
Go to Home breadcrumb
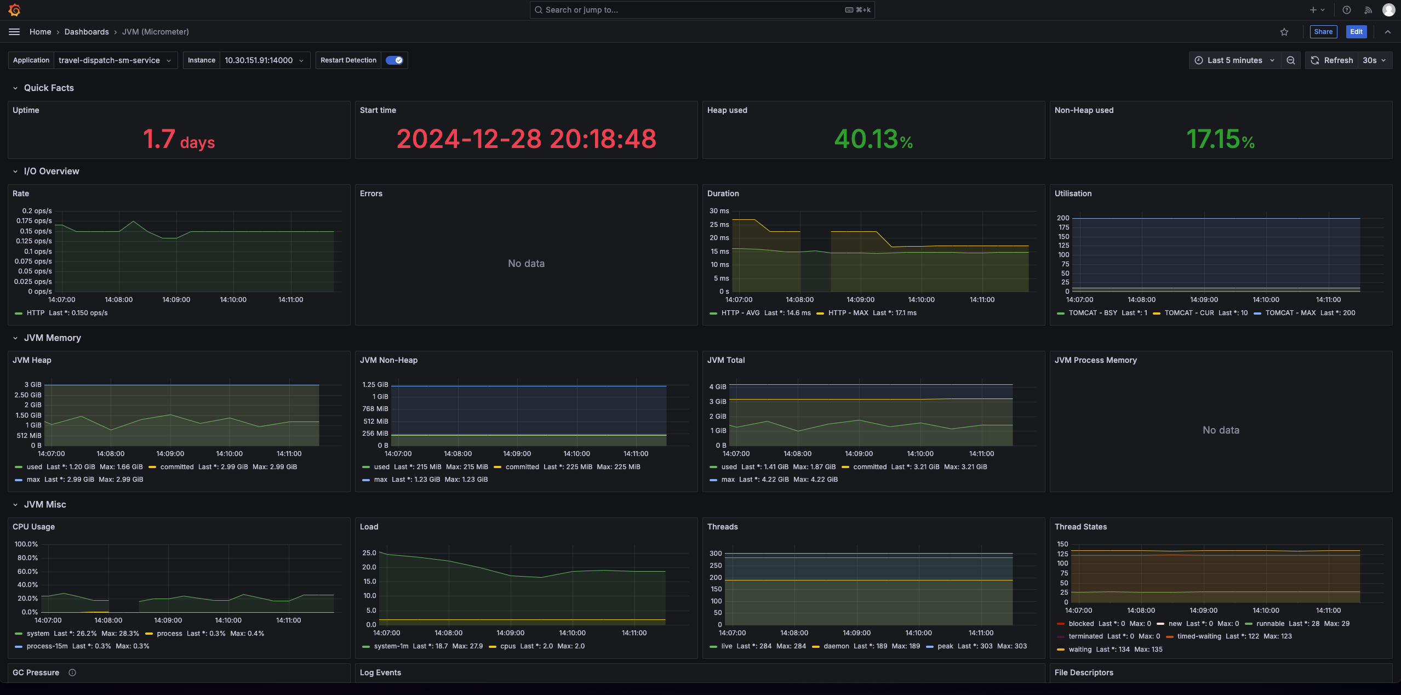click(40, 32)
